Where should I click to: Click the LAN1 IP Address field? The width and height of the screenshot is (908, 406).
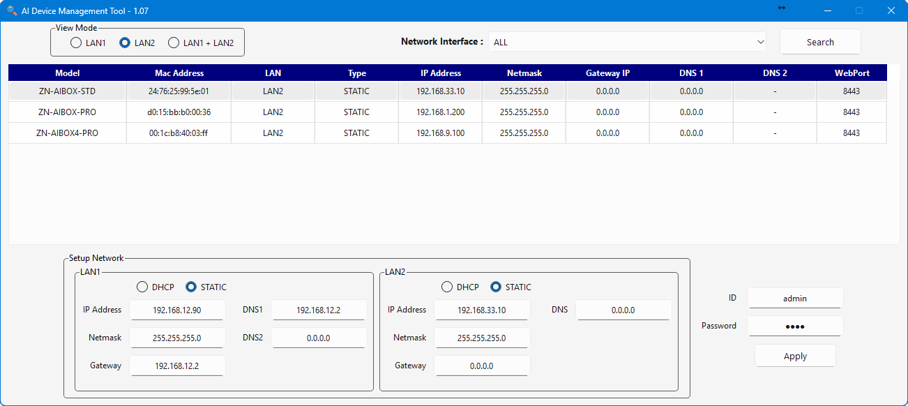click(177, 310)
